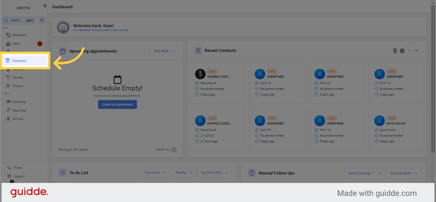The width and height of the screenshot is (436, 202).
Task: Click the lightning bolt beside the search bar
Action: pos(41,20)
